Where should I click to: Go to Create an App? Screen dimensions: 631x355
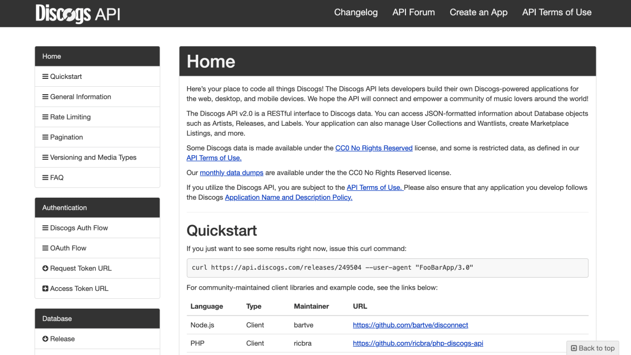click(479, 13)
